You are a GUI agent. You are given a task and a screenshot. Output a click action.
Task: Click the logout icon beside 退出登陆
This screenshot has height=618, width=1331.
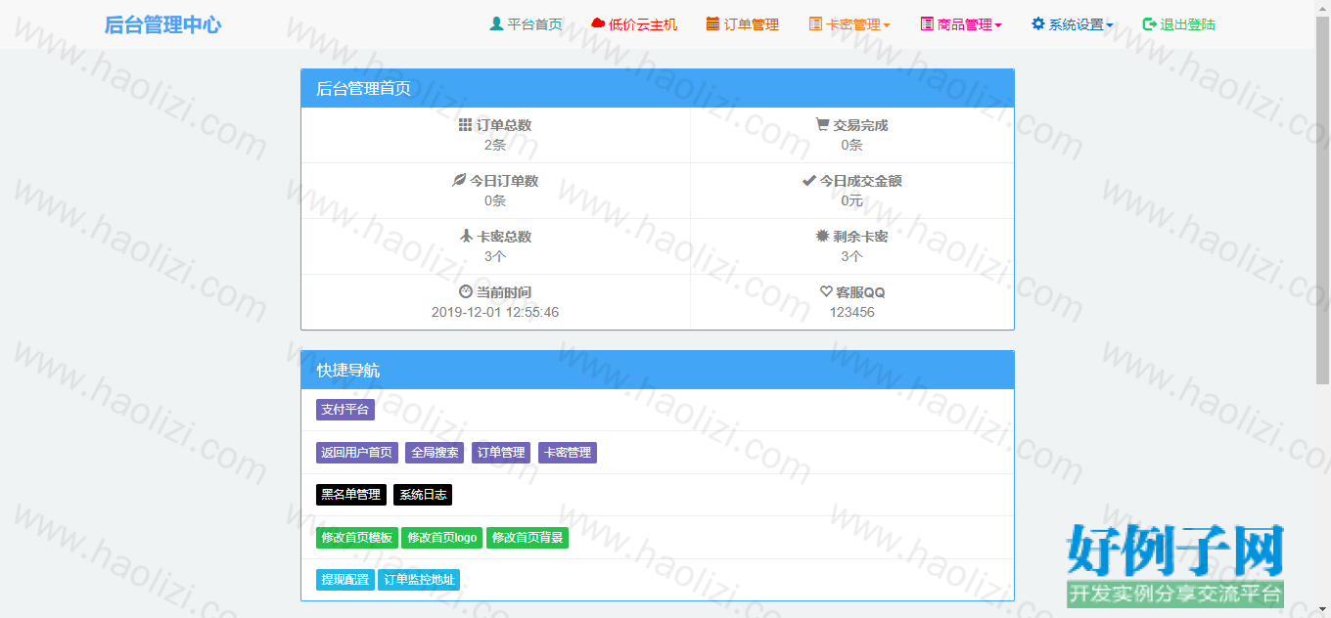point(1150,23)
